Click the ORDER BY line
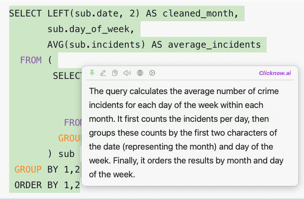This screenshot has height=199, width=304. click(44, 185)
